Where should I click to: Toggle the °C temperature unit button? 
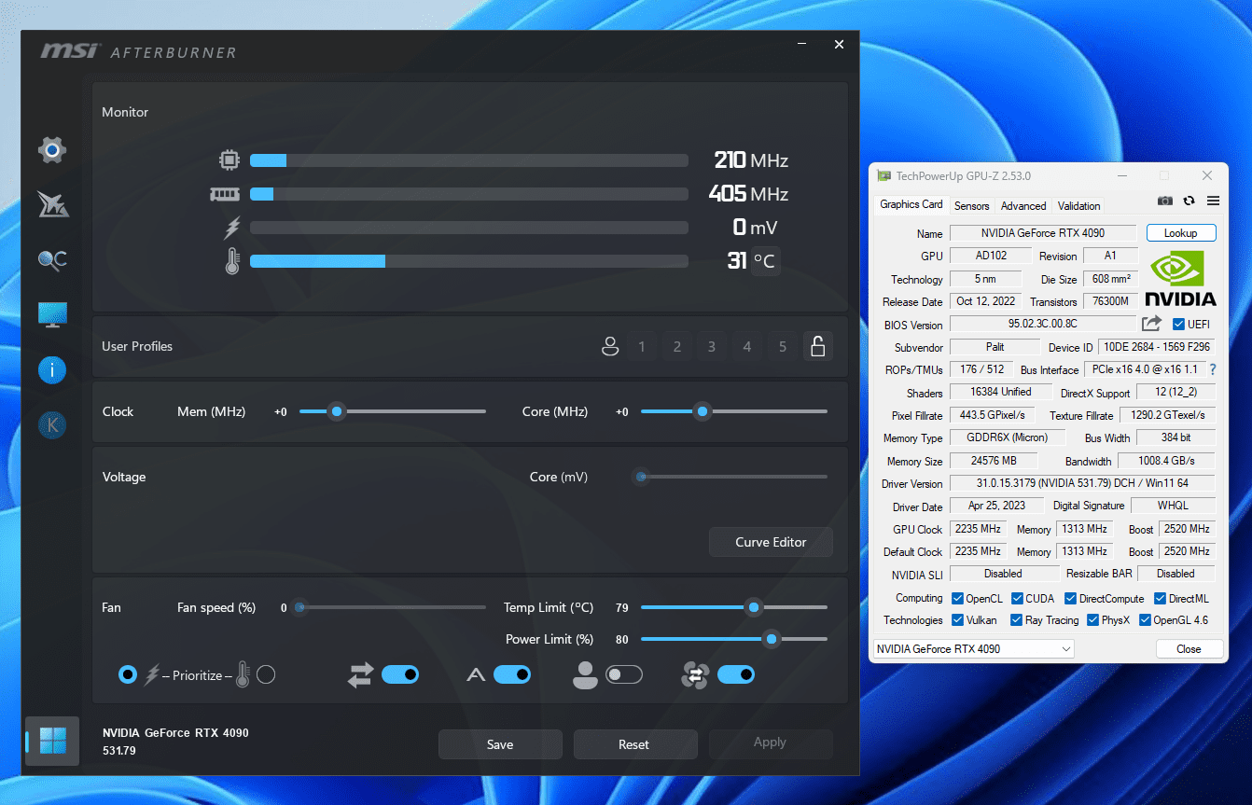coord(765,261)
